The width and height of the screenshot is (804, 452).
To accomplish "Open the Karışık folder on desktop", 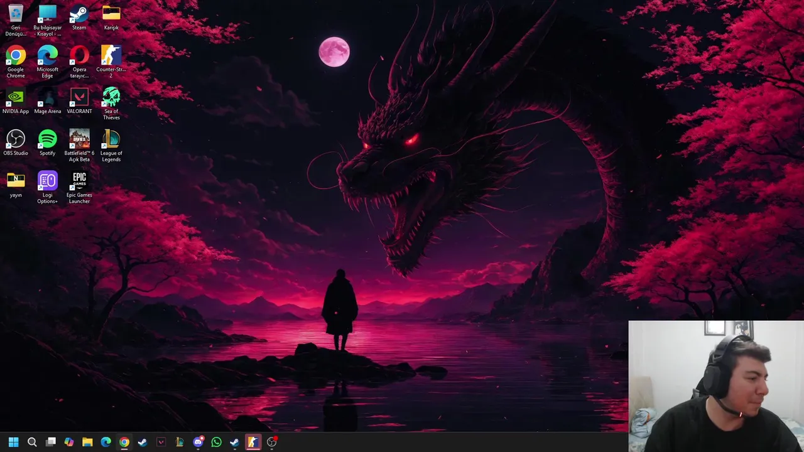I will (x=111, y=18).
